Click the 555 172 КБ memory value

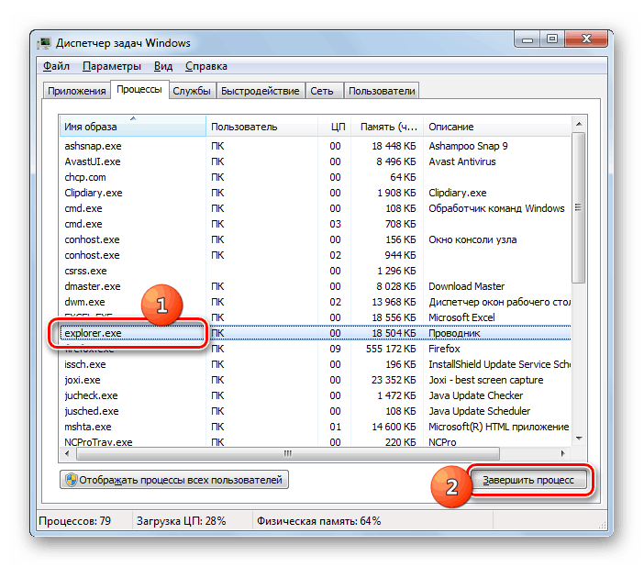391,349
